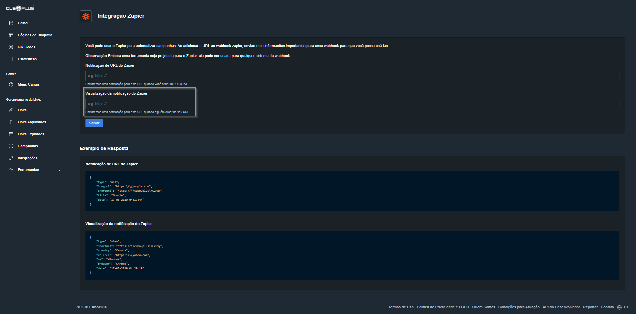The image size is (636, 314).
Task: Click the Páginas de Biografia layout icon
Action: [x=11, y=35]
